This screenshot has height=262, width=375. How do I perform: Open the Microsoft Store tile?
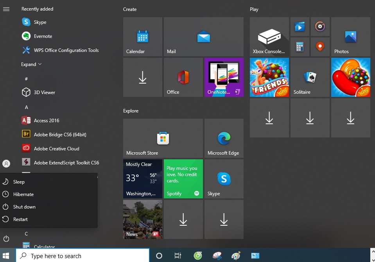[163, 138]
